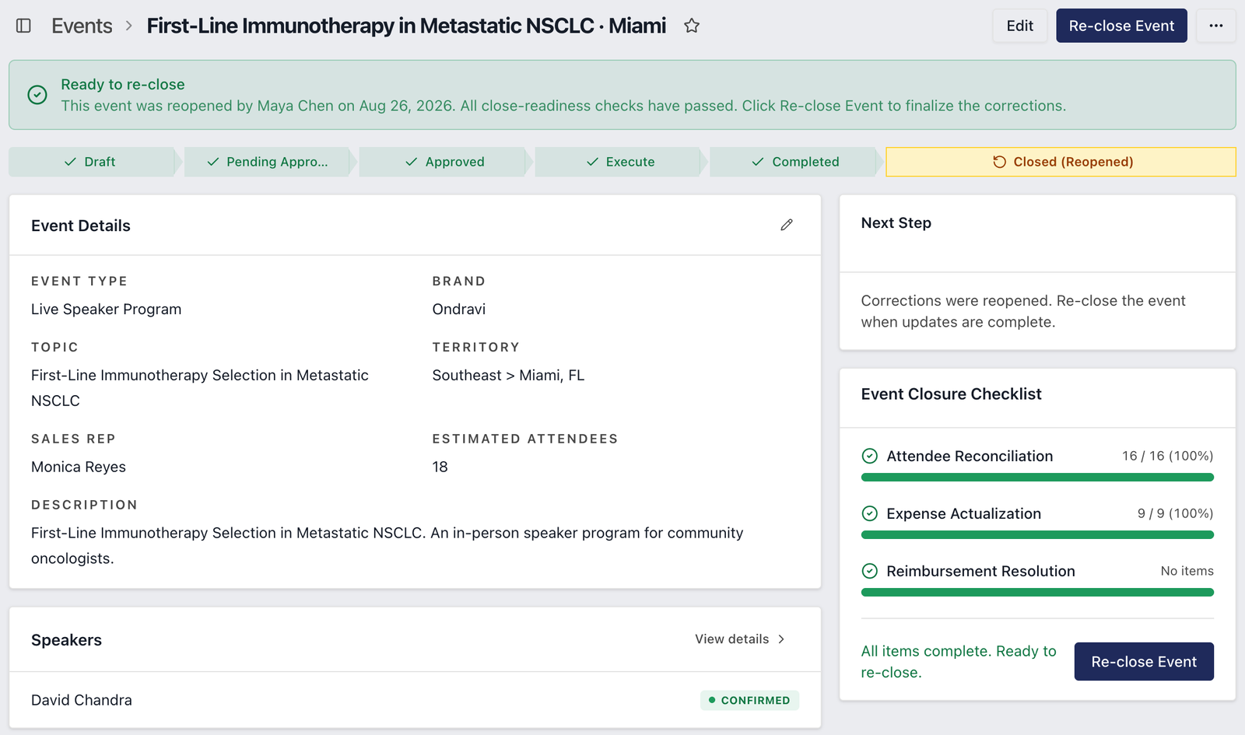Click the Attendee Reconciliation check icon
The height and width of the screenshot is (735, 1245).
click(x=870, y=456)
